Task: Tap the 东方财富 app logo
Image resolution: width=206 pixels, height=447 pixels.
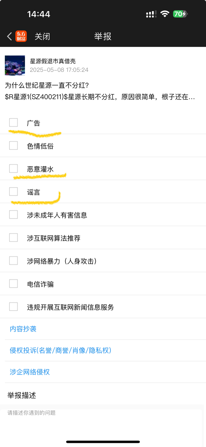Action: 21,36
